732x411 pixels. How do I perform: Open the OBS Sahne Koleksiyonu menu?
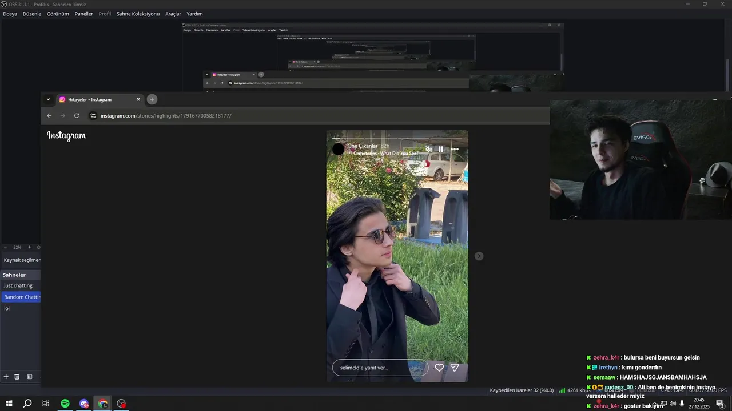(x=138, y=14)
